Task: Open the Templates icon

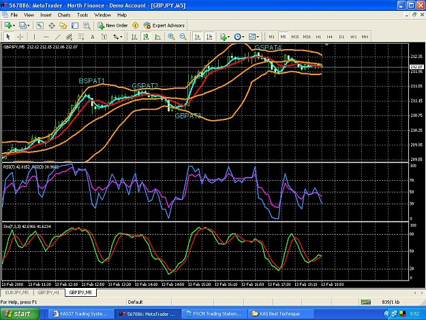Action: 252,37
